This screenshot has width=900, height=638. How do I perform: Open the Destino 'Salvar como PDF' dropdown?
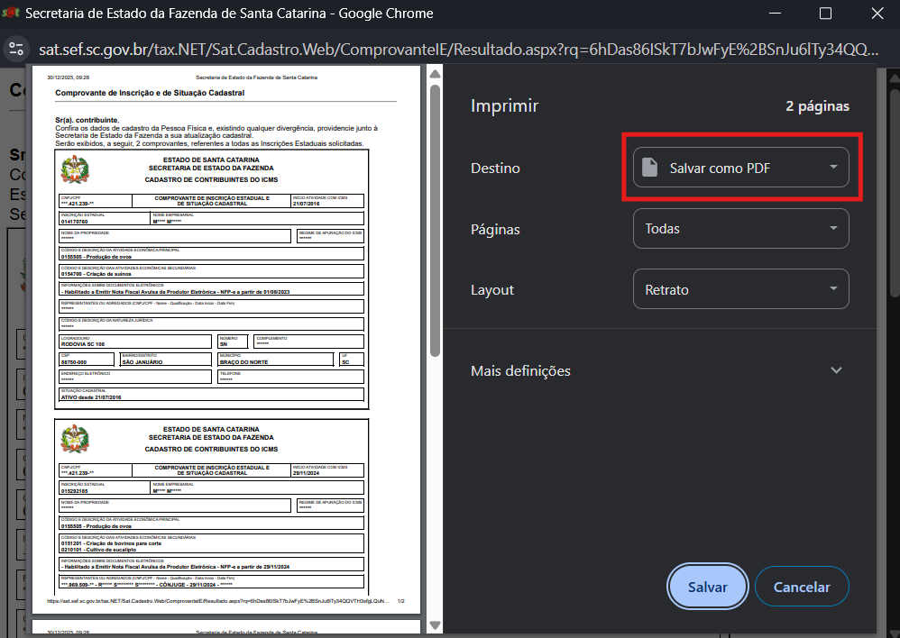coord(740,168)
